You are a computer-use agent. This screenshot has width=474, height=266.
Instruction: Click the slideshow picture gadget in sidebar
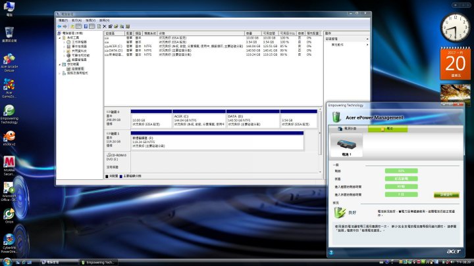click(x=456, y=94)
